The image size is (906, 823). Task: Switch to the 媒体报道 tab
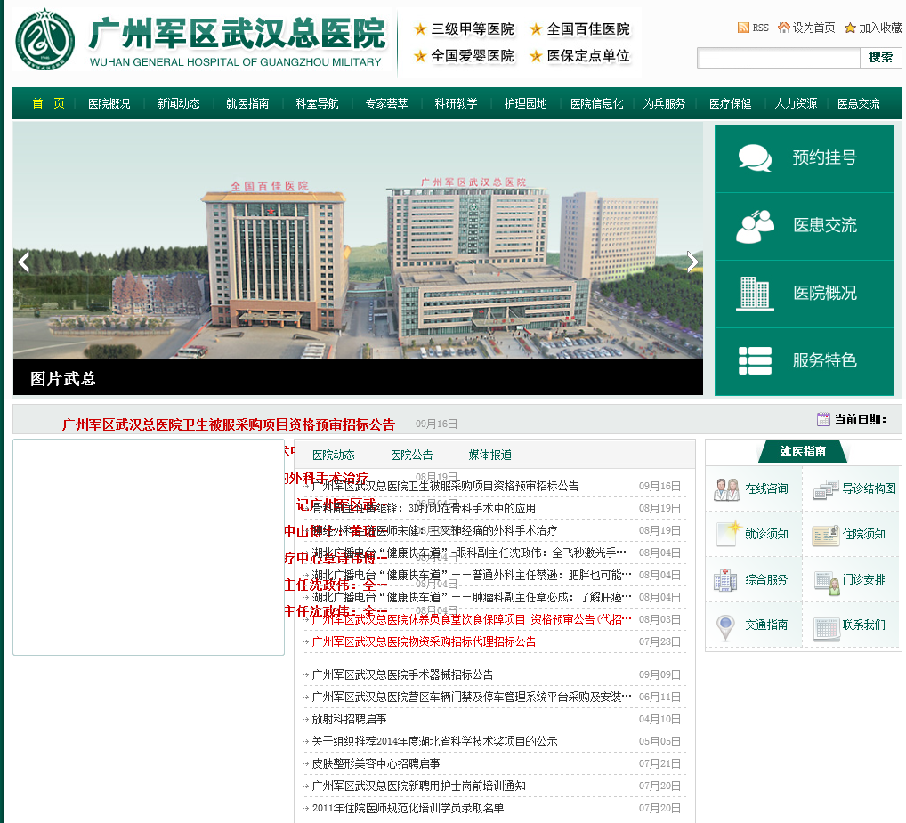tap(490, 456)
